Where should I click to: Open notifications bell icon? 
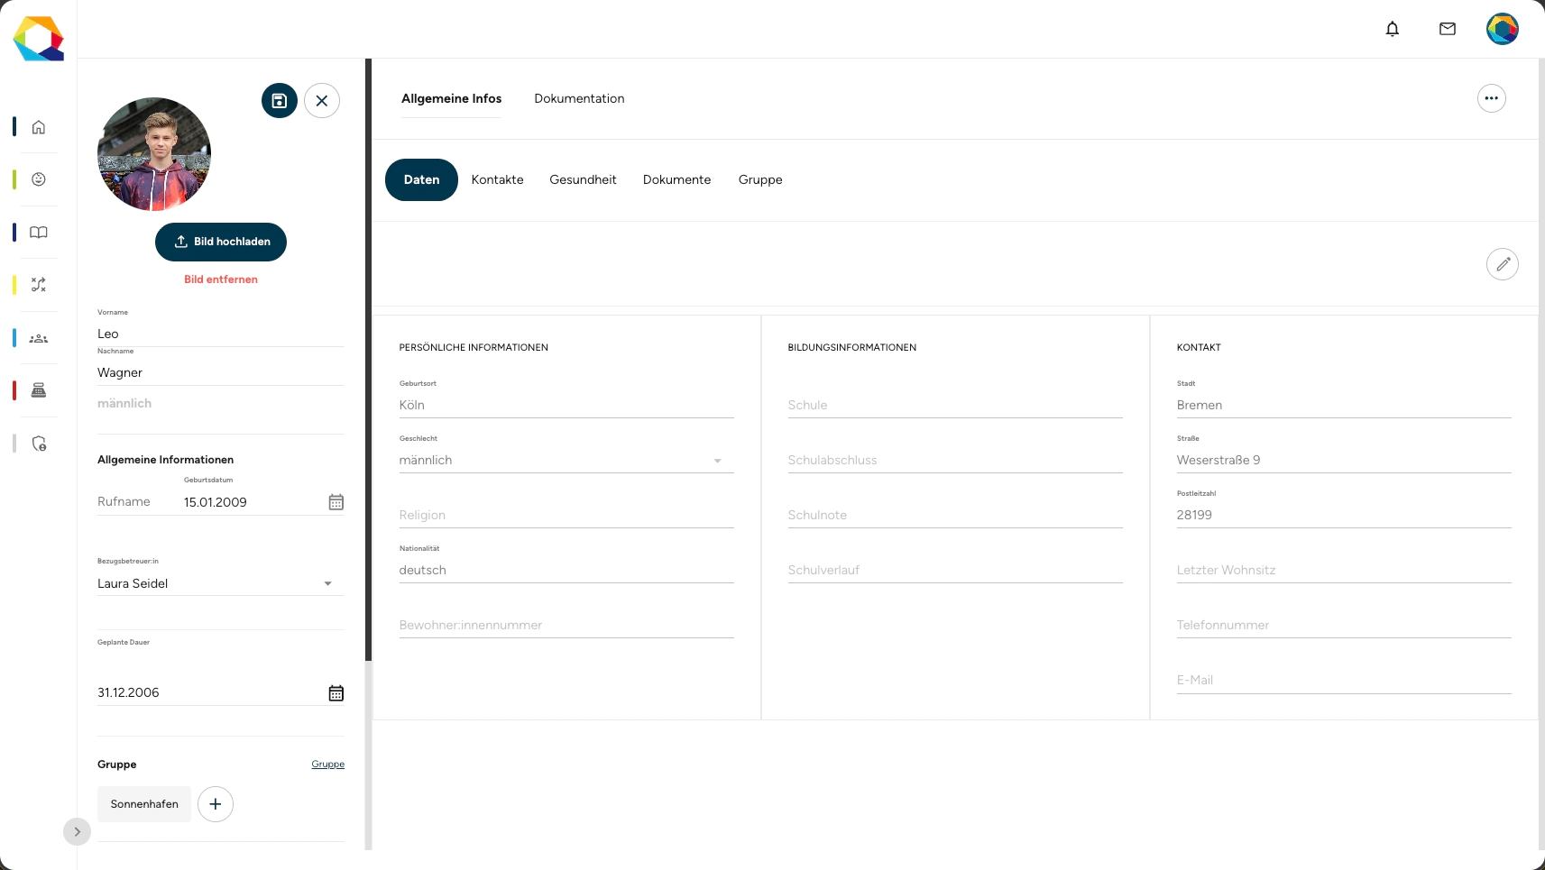[1393, 29]
